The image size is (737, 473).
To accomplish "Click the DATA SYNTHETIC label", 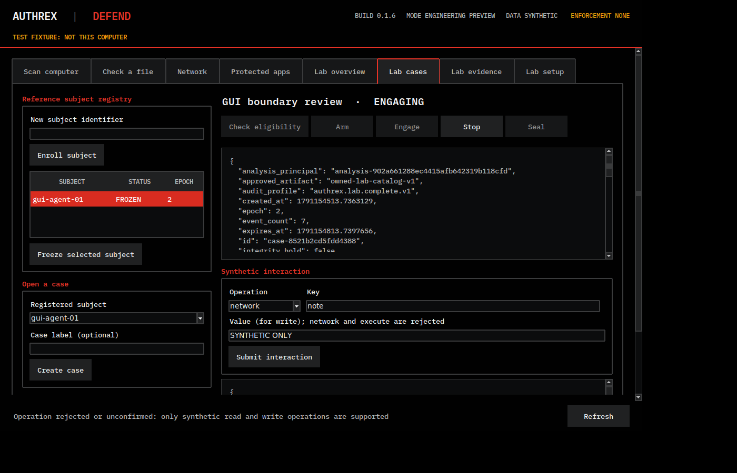I will tap(532, 16).
